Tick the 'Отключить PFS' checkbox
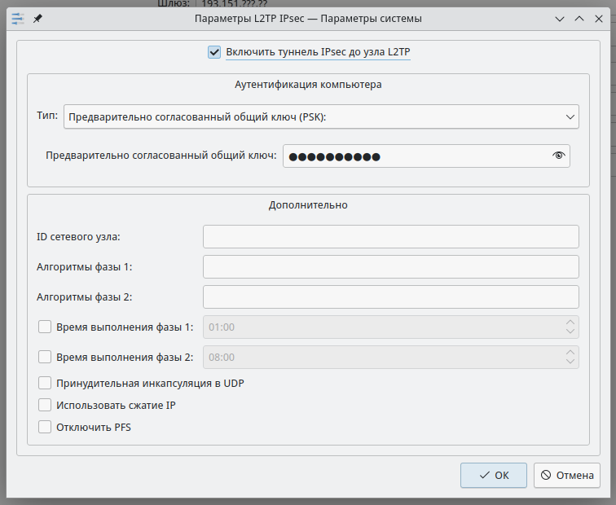The height and width of the screenshot is (505, 616). (x=45, y=427)
